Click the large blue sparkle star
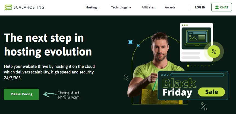 [130, 42]
